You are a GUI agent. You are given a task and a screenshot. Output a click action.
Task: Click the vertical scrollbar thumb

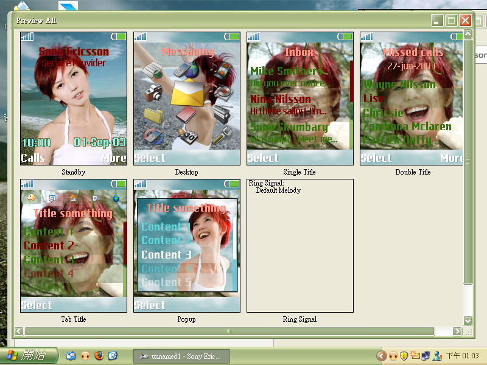click(x=468, y=161)
